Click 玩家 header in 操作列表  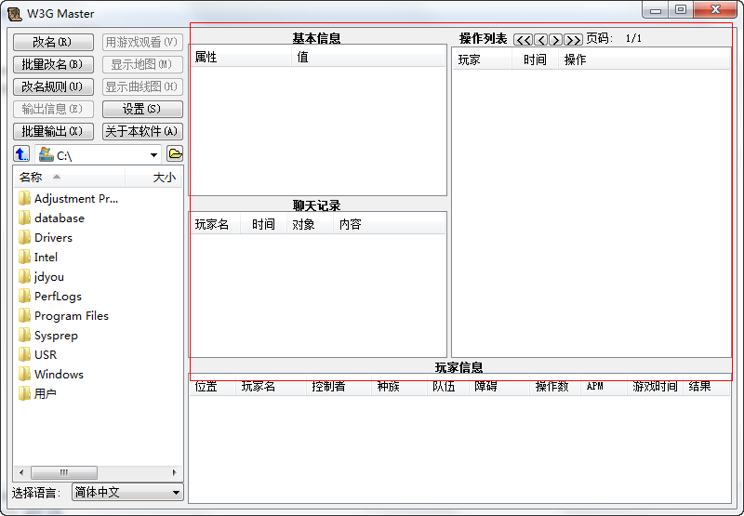point(483,60)
